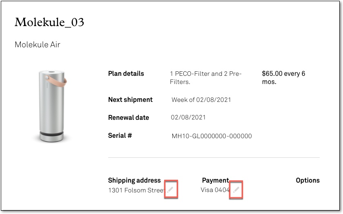Select the Molekule_03 device title
Image resolution: width=343 pixels, height=214 pixels.
(49, 22)
